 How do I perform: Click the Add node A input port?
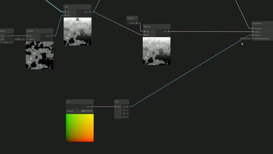pos(65,12)
